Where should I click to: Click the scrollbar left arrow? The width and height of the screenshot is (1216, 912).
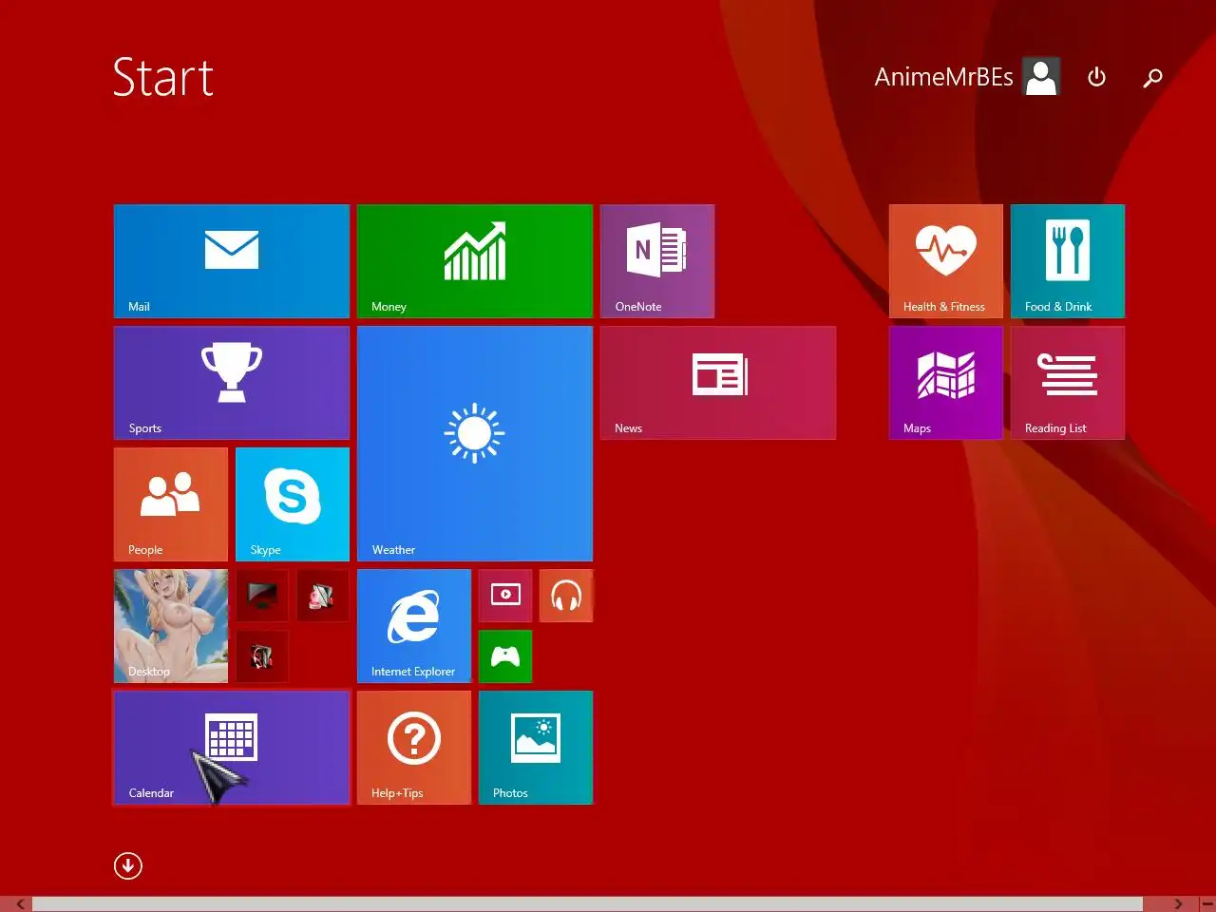[x=19, y=904]
